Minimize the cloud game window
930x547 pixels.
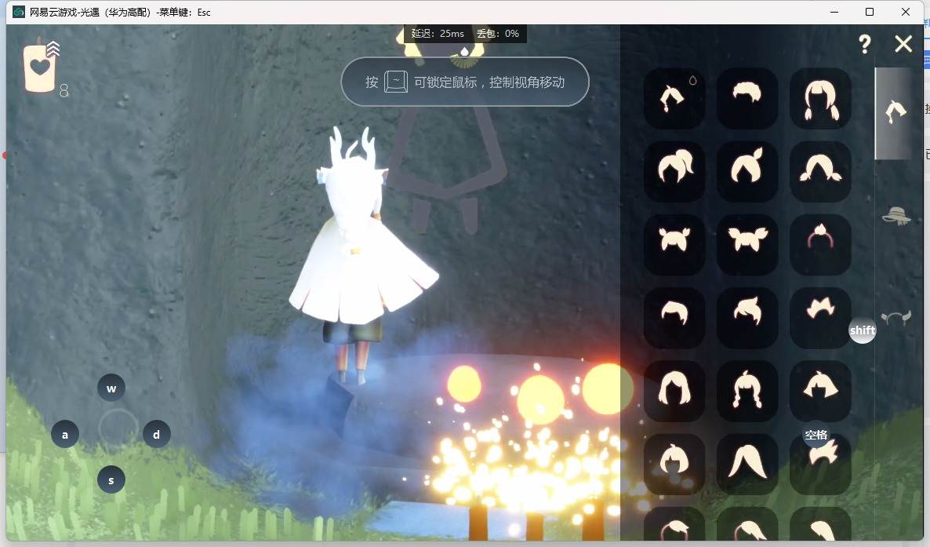[x=834, y=12]
